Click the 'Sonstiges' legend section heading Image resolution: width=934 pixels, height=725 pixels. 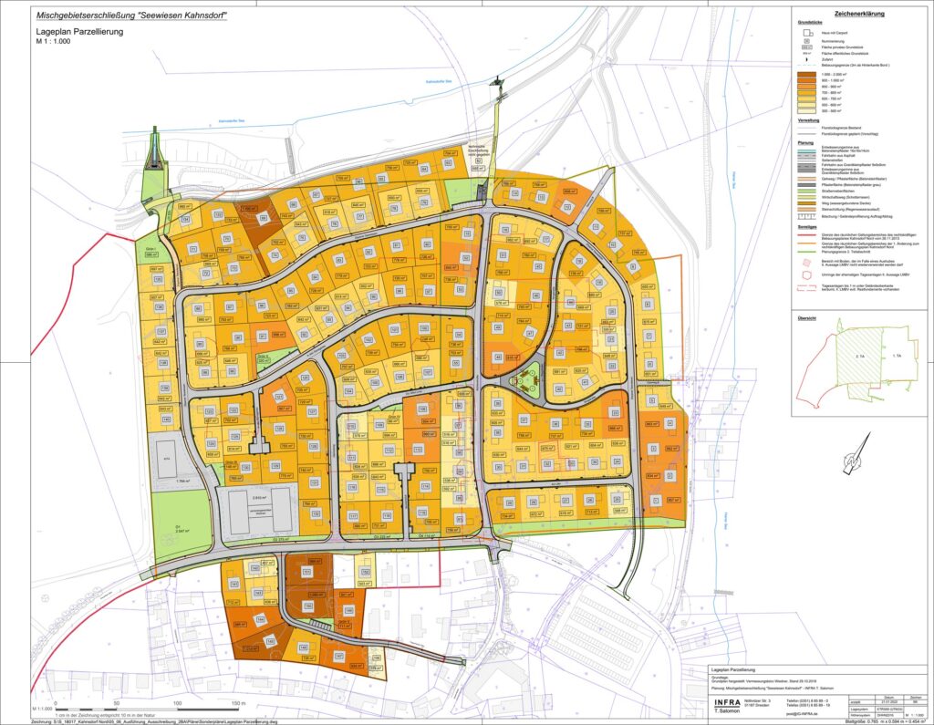click(x=807, y=227)
